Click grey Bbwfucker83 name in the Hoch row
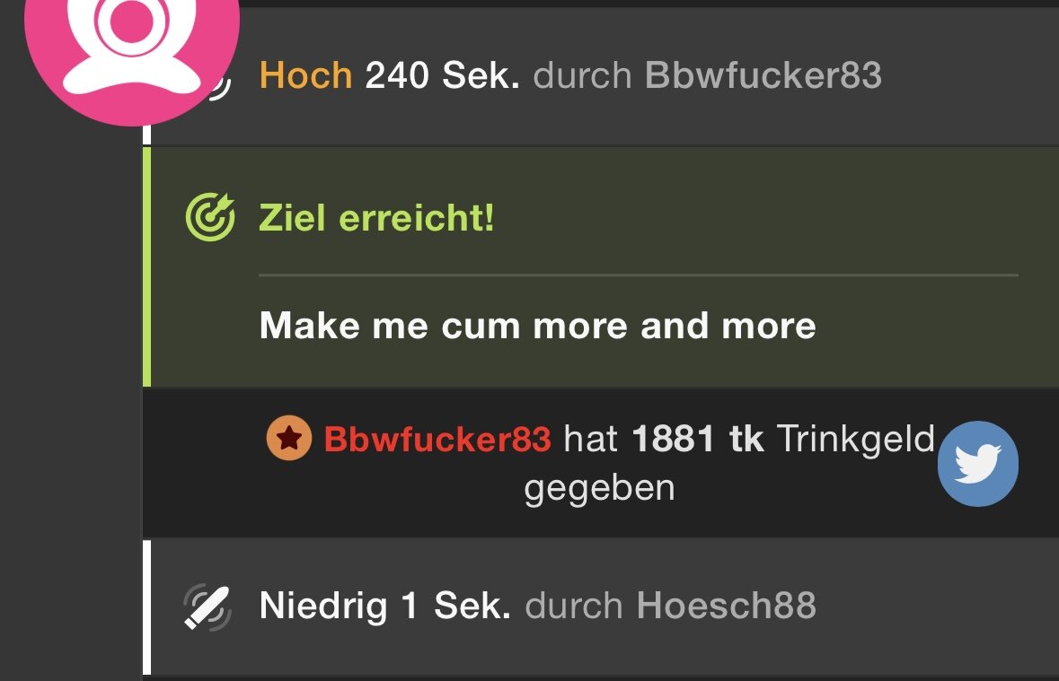 [x=763, y=74]
